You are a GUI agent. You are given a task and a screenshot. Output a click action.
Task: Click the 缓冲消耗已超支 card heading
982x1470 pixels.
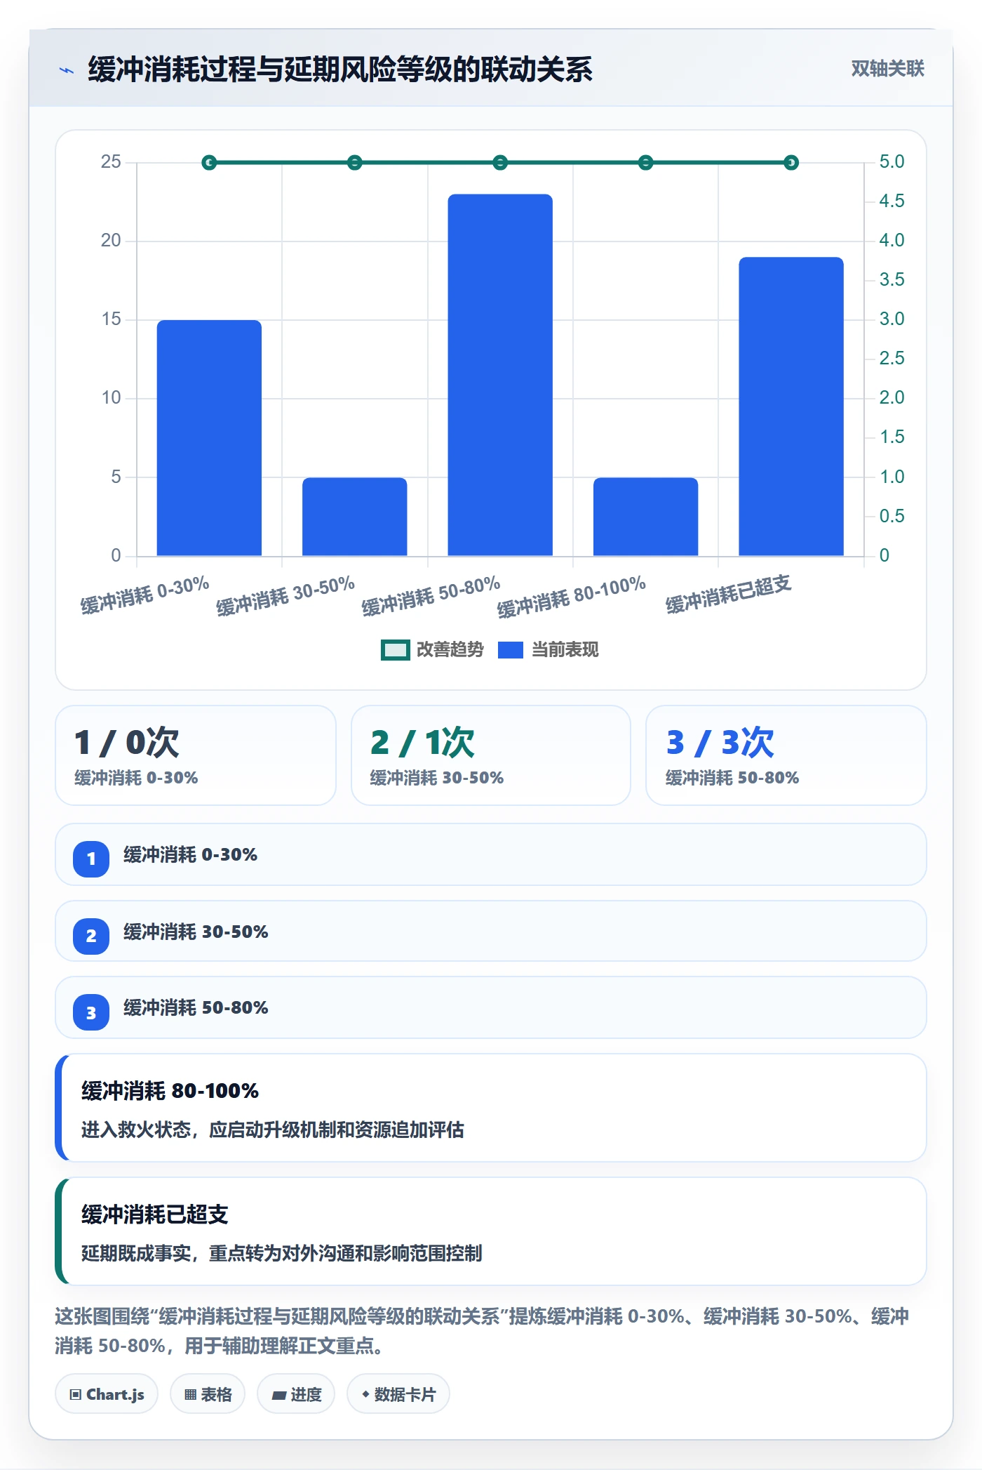pos(155,1214)
